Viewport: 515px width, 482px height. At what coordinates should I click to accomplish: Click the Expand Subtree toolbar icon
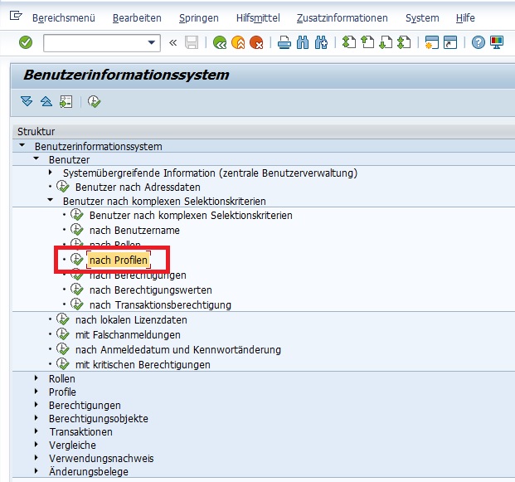[x=27, y=101]
